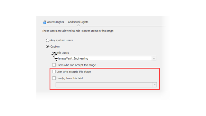Click the Access Rights lock icon

(45, 22)
